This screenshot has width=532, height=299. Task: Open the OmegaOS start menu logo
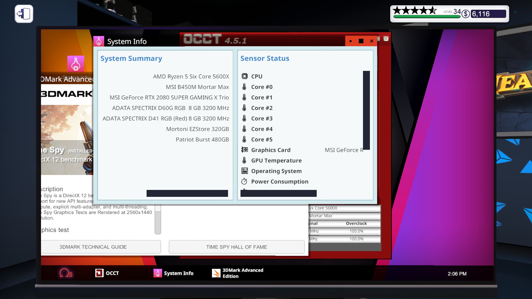click(x=66, y=273)
